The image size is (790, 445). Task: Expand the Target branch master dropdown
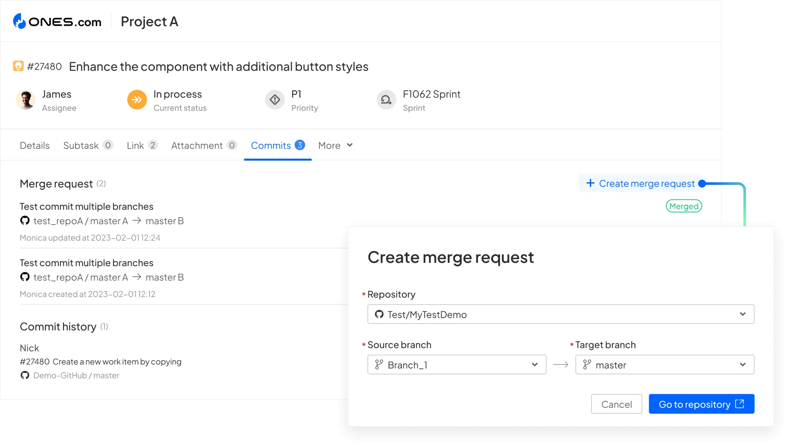(742, 365)
